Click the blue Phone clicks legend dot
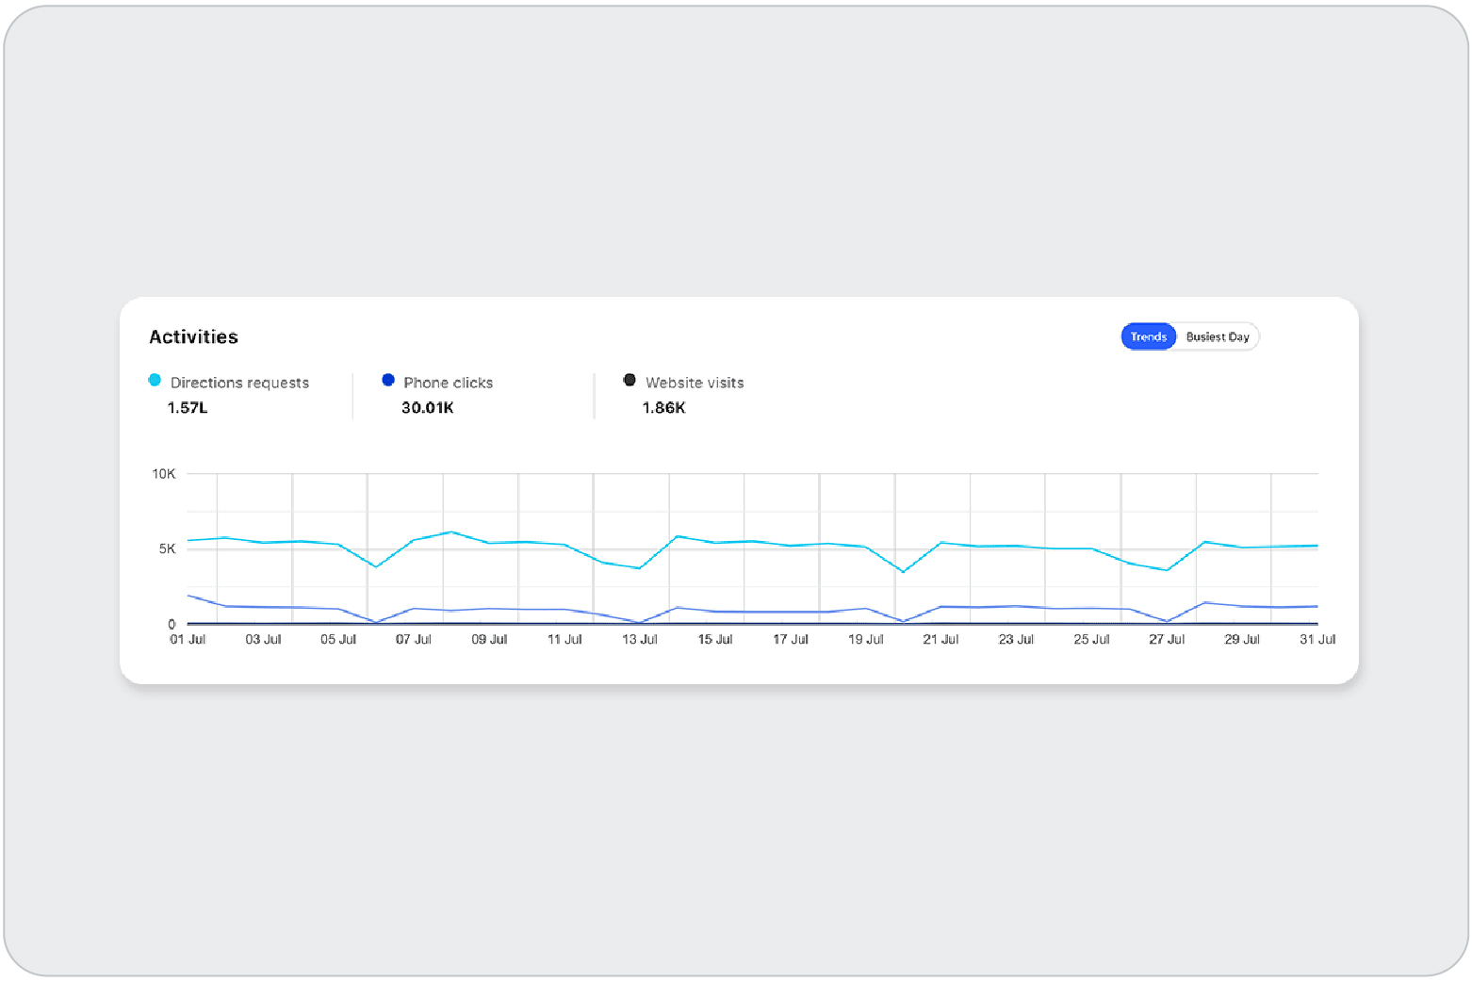The height and width of the screenshot is (982, 1472). pyautogui.click(x=387, y=381)
